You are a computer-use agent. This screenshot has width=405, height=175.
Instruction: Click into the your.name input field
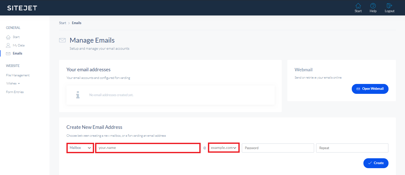148,148
